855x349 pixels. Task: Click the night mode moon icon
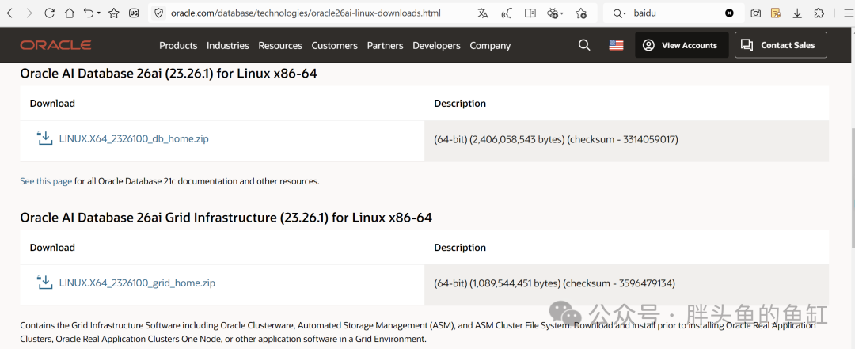[x=507, y=13]
